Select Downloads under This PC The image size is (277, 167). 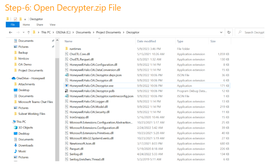pyautogui.click(x=26, y=145)
